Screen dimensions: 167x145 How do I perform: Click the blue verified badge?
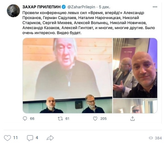pos(64,7)
